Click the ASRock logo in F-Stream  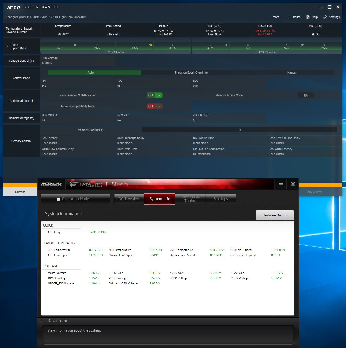(51, 184)
